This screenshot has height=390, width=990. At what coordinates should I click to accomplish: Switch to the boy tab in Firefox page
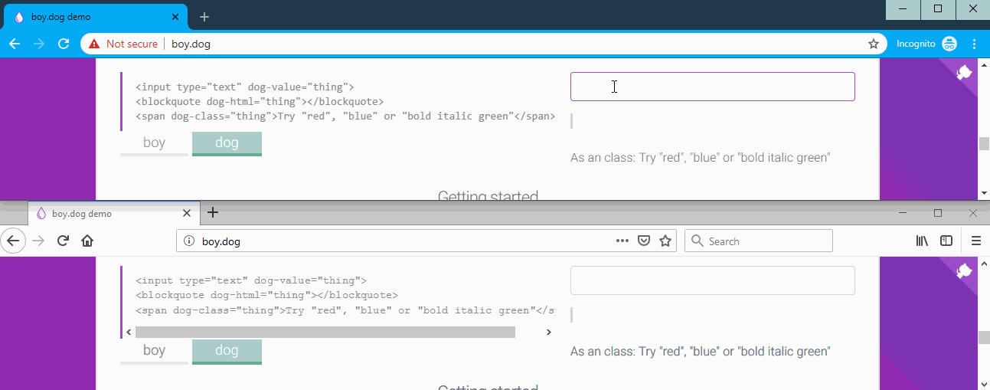(154, 351)
